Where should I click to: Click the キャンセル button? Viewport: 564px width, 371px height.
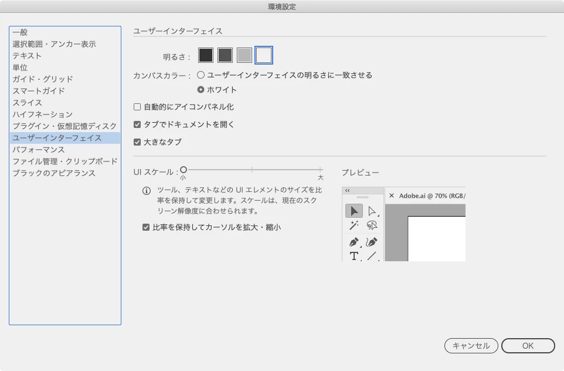click(x=471, y=346)
